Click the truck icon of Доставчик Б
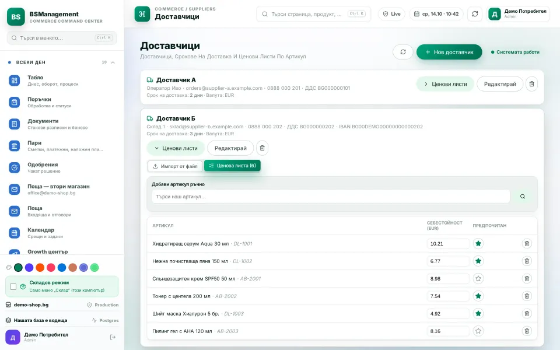 coord(150,118)
